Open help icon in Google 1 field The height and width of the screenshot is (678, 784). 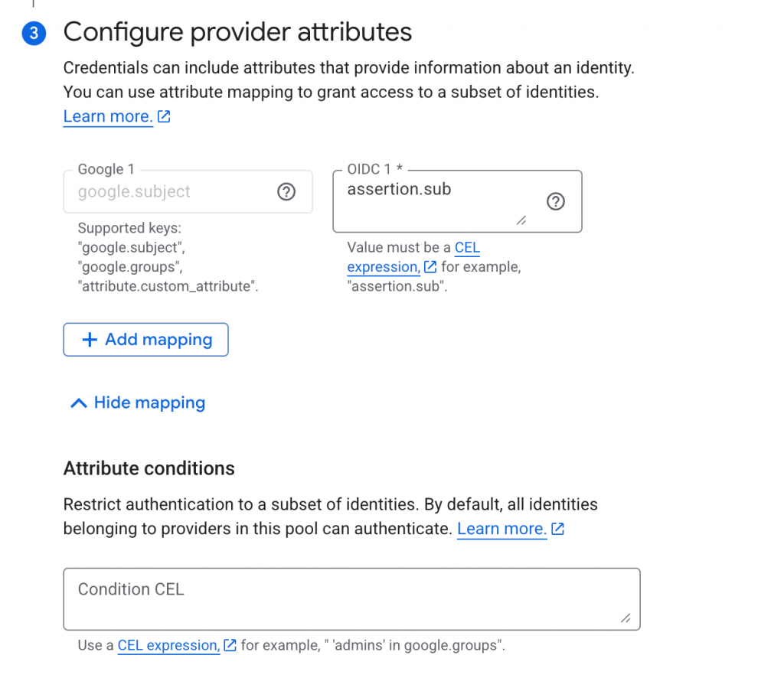[286, 192]
